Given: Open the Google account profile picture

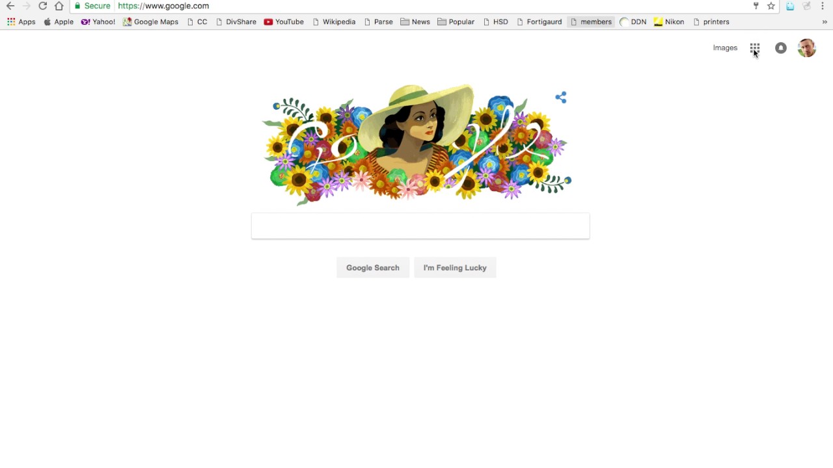Looking at the screenshot, I should pos(806,48).
